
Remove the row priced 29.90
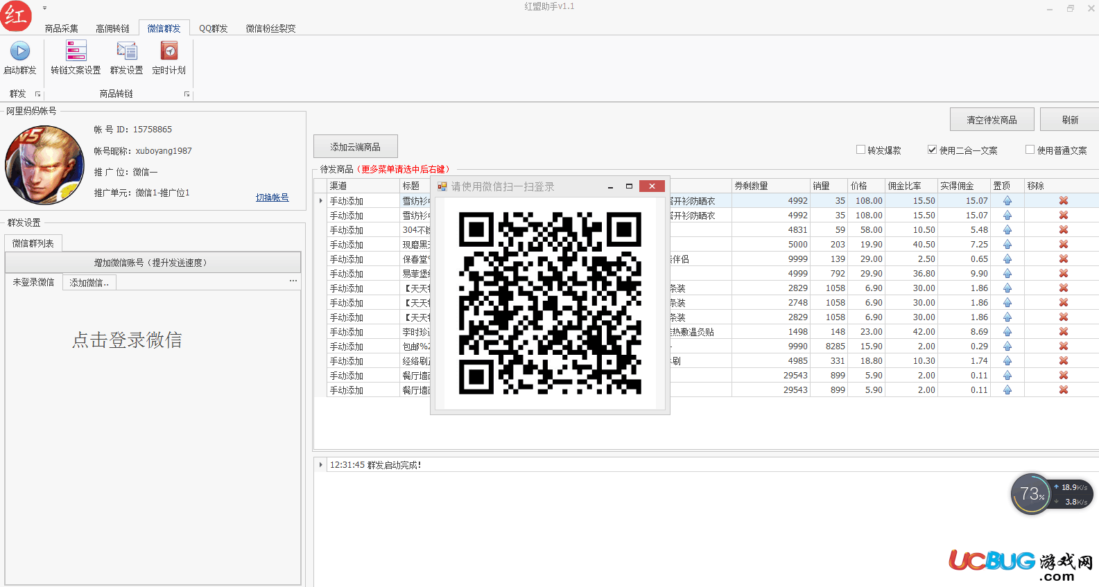(1063, 274)
